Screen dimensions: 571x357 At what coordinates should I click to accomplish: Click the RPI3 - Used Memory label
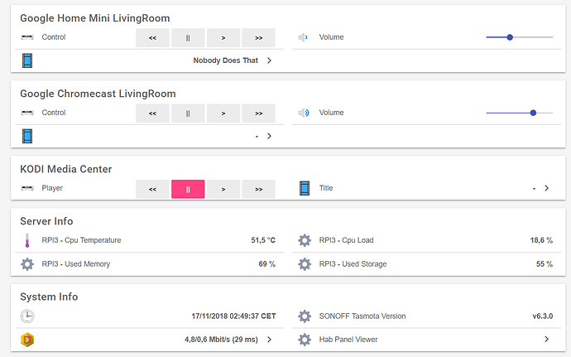(x=76, y=264)
